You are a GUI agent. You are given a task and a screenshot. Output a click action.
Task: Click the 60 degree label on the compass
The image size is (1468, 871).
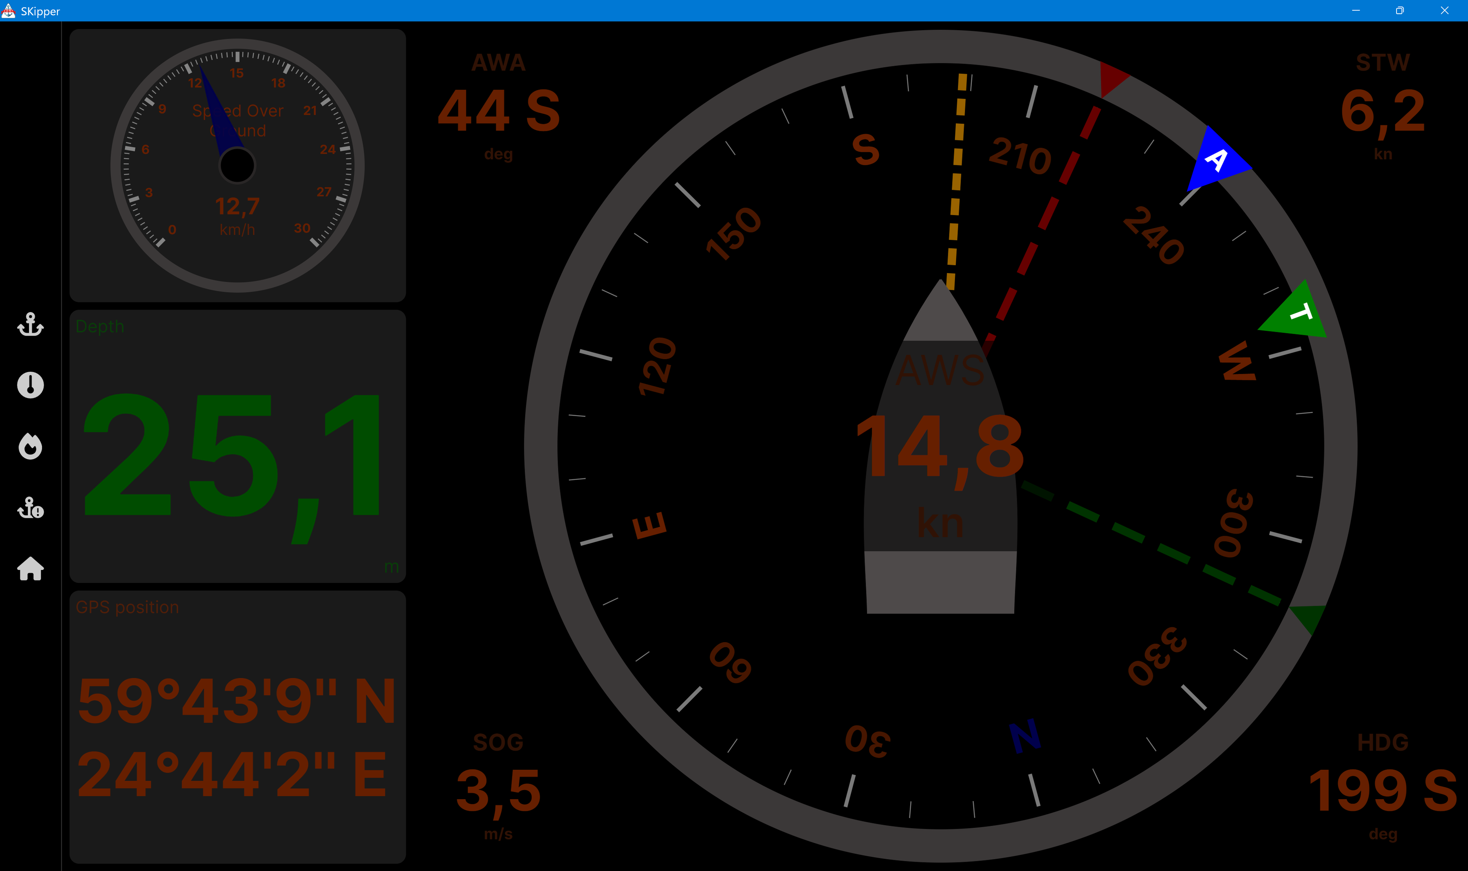(731, 663)
